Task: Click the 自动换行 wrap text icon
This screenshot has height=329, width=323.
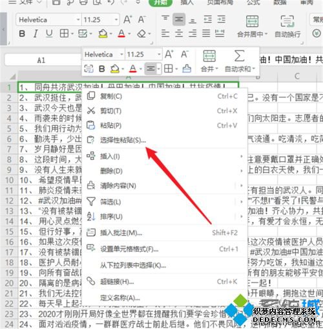Action: click(287, 21)
